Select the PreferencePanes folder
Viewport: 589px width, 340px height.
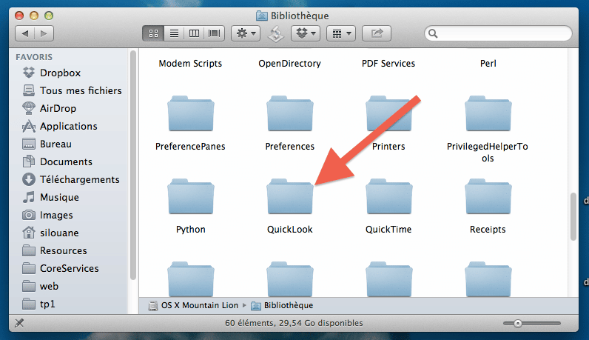(x=190, y=114)
